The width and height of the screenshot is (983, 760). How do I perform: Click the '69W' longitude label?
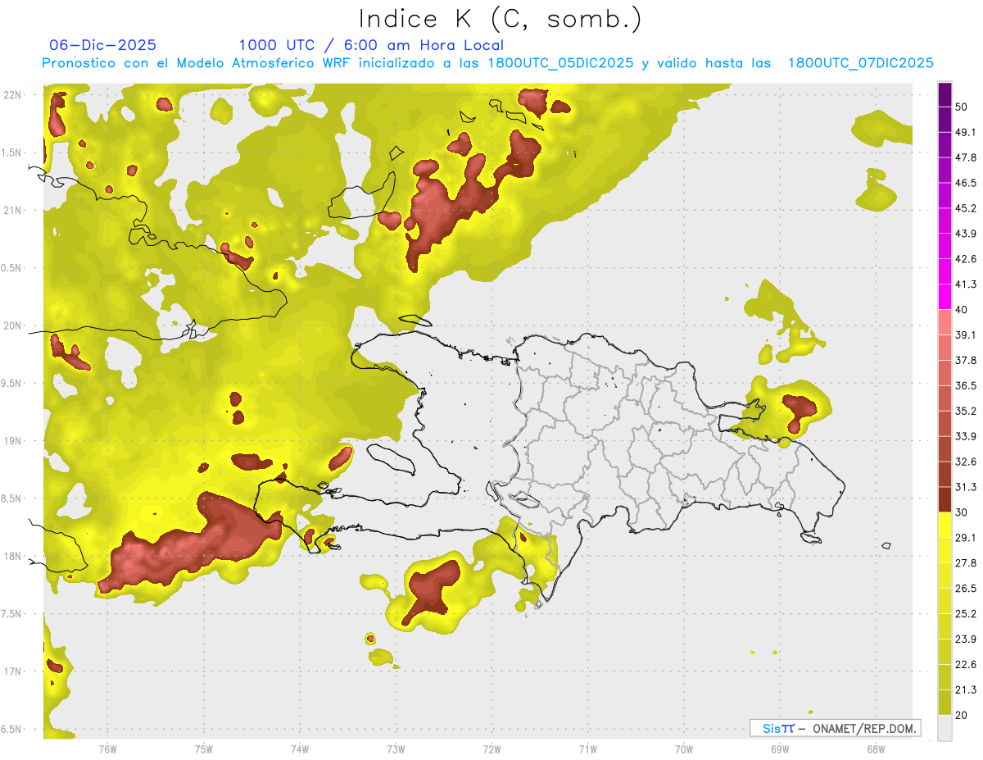(x=779, y=749)
